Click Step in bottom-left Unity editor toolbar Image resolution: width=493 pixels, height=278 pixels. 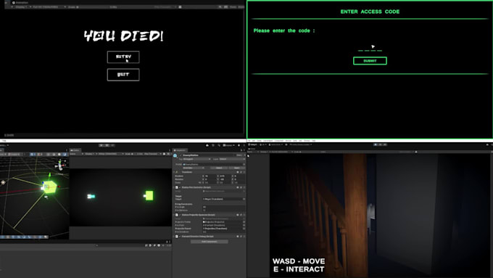pos(112,145)
